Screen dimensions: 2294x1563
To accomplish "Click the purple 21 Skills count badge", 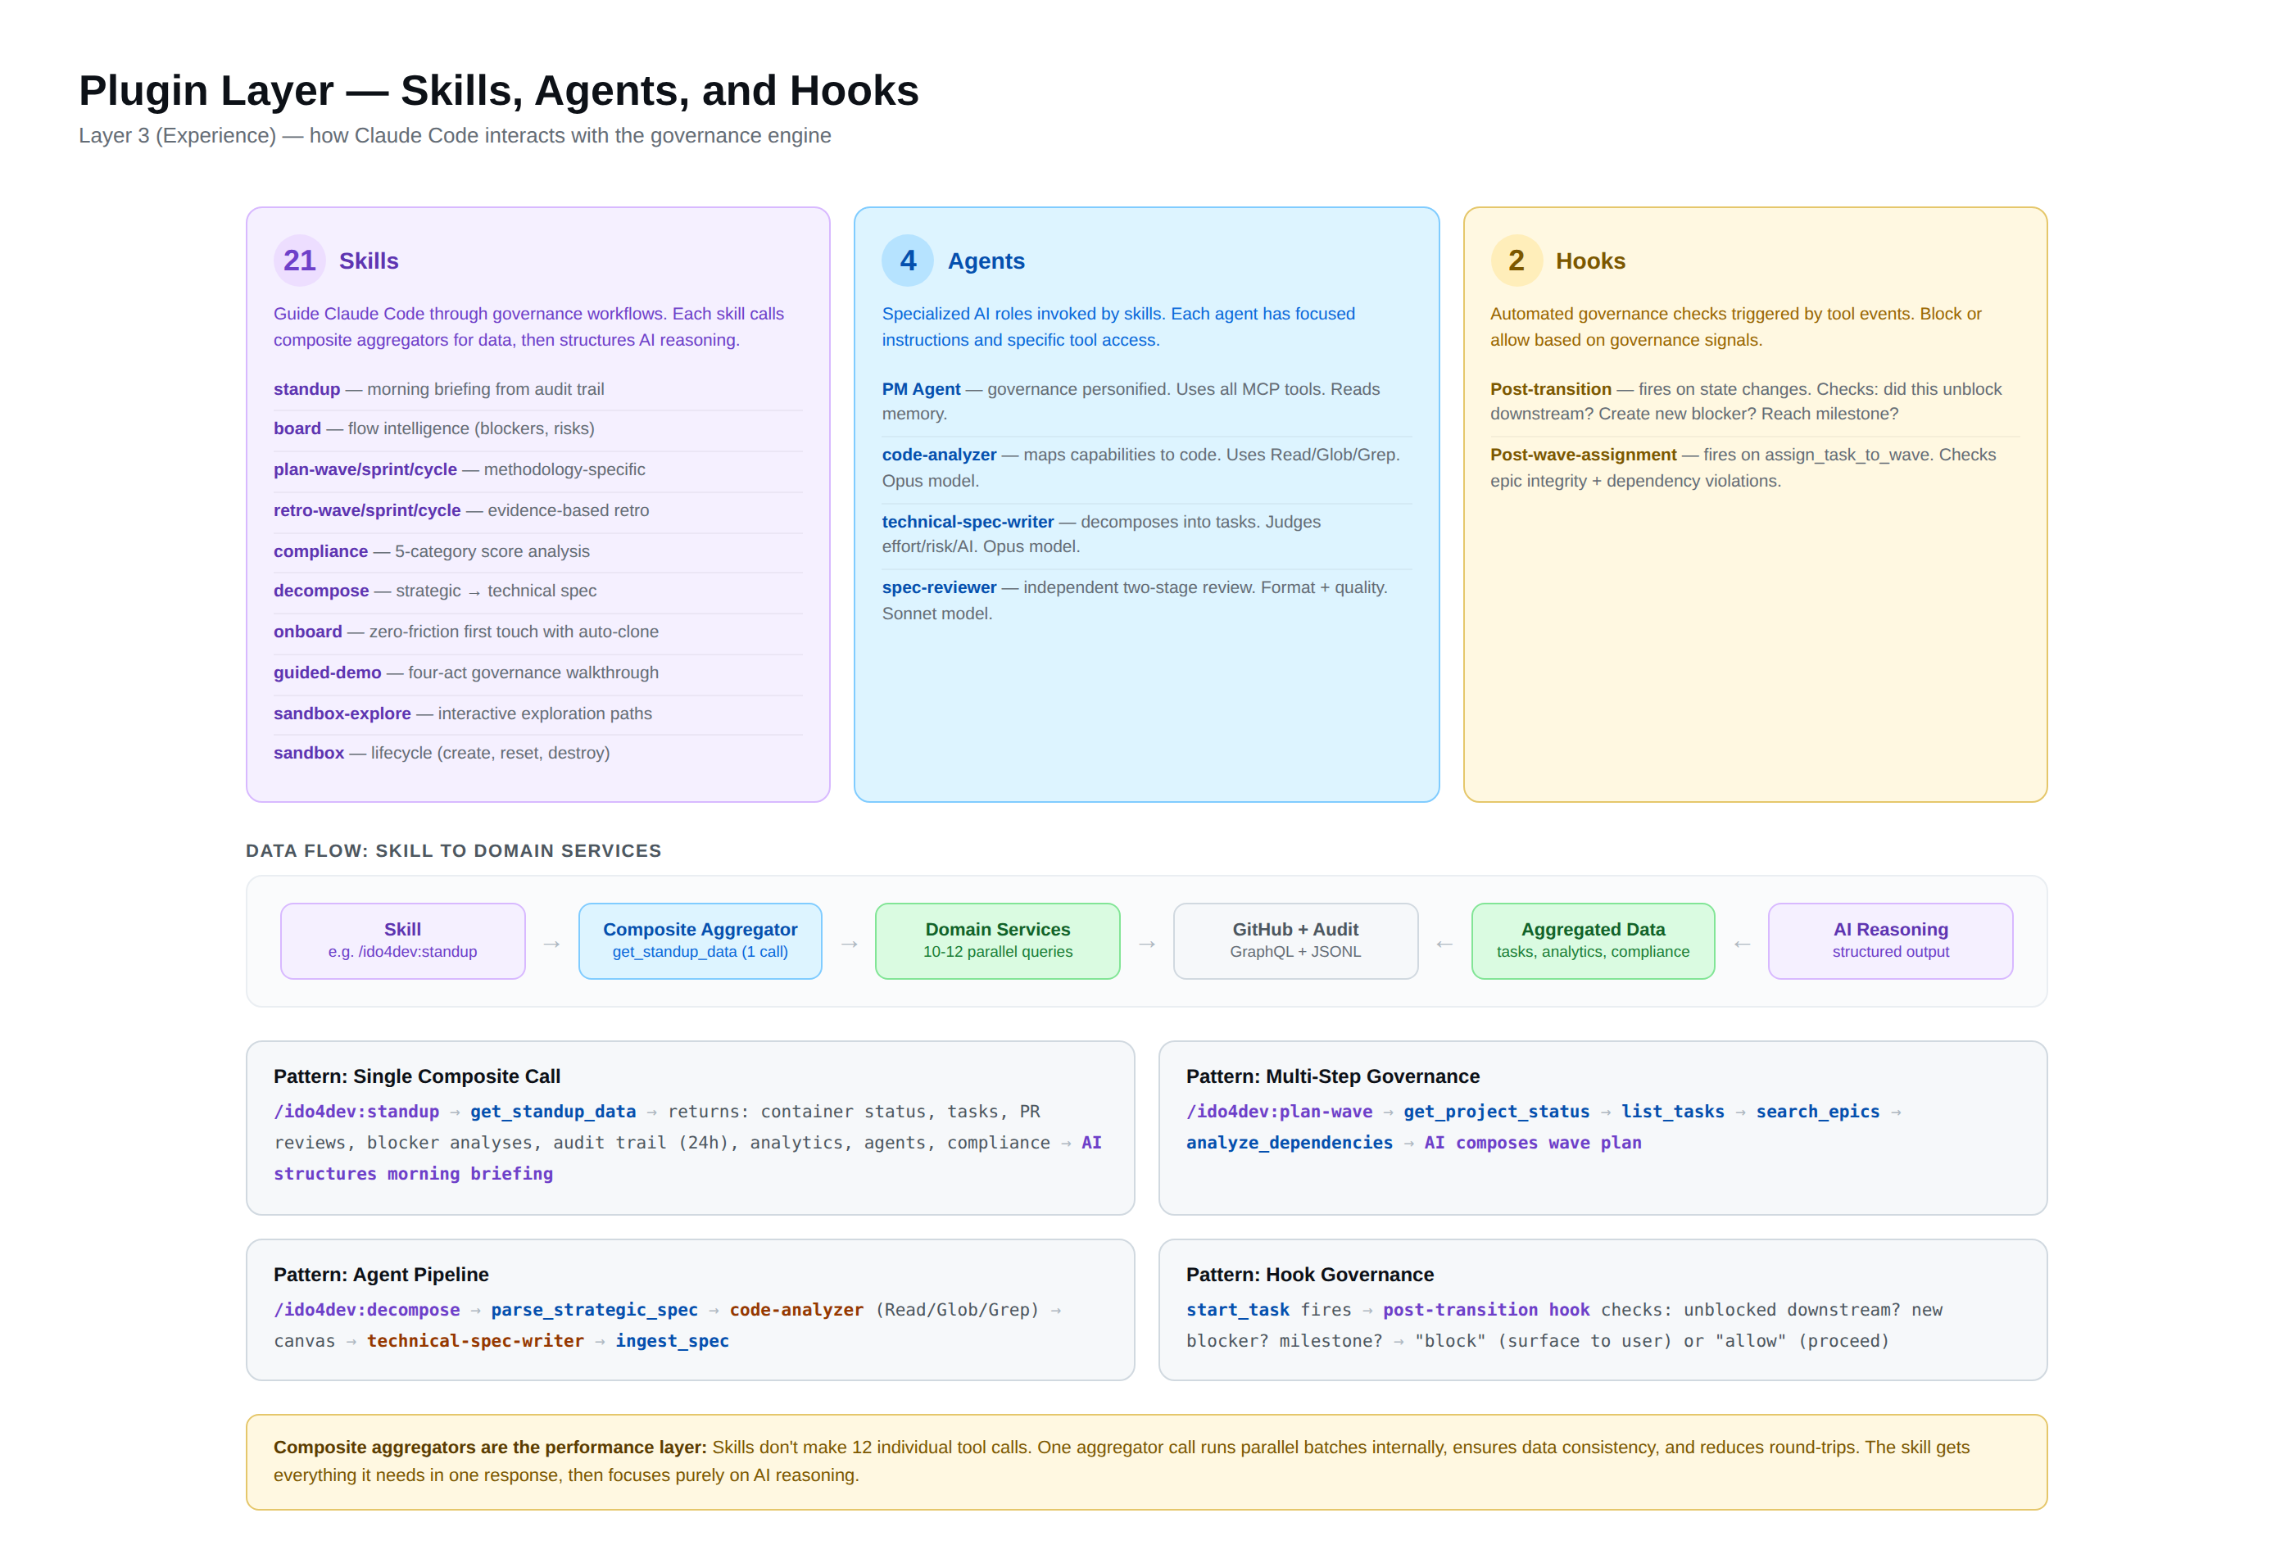I will coord(299,260).
